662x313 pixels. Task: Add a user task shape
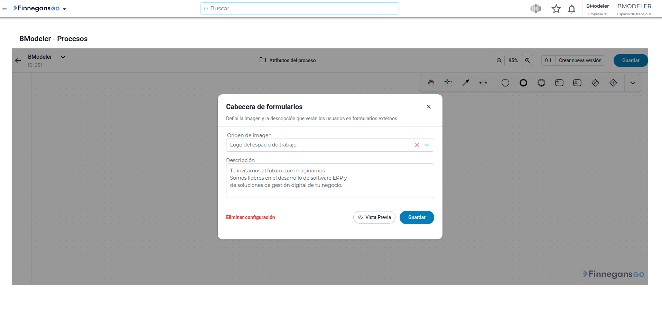pos(577,83)
